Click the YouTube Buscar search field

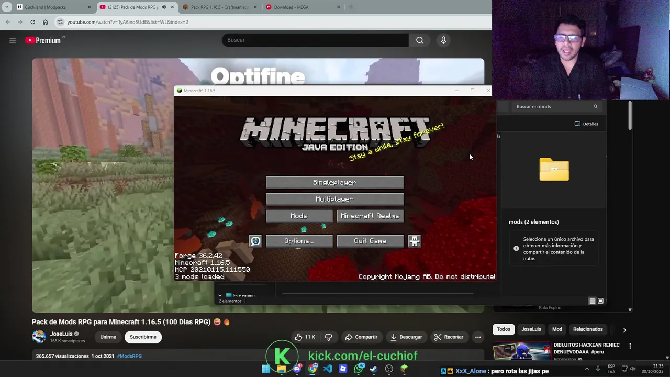coord(315,40)
